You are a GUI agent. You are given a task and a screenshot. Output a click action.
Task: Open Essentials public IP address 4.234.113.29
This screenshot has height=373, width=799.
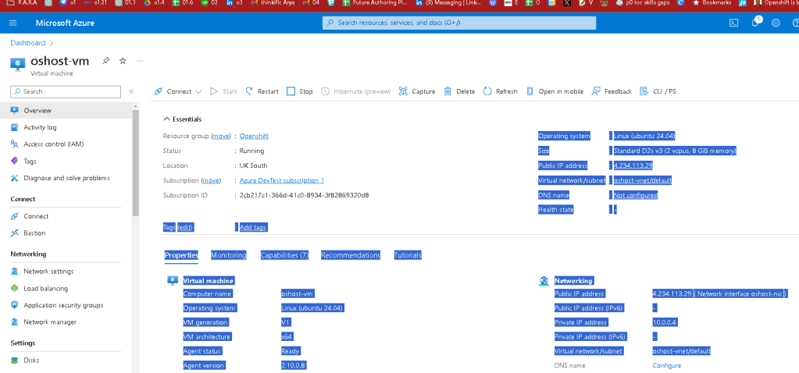click(633, 165)
